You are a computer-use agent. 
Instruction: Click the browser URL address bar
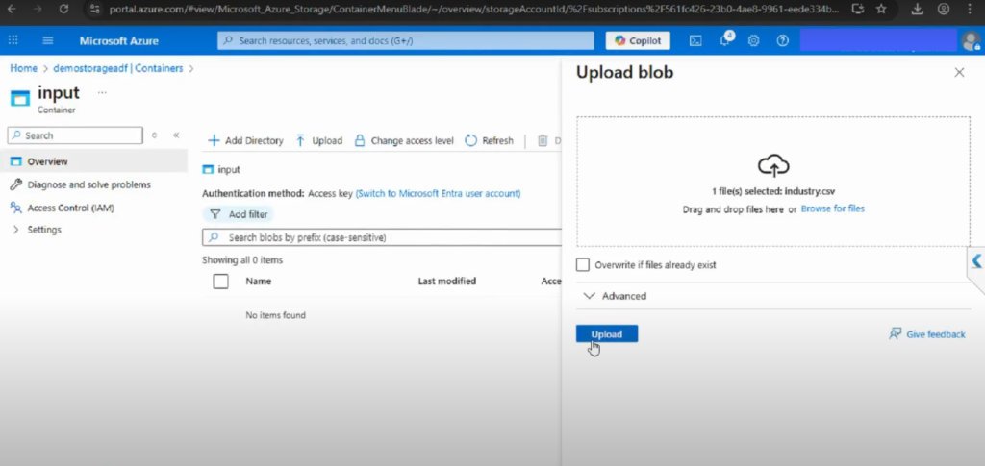[474, 9]
